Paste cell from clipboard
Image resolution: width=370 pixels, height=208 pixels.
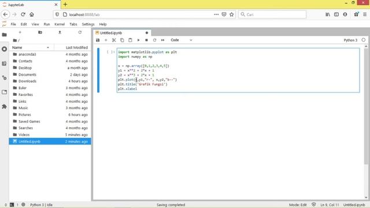(130, 40)
